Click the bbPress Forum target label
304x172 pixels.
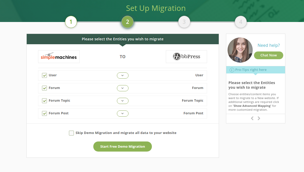[197, 88]
